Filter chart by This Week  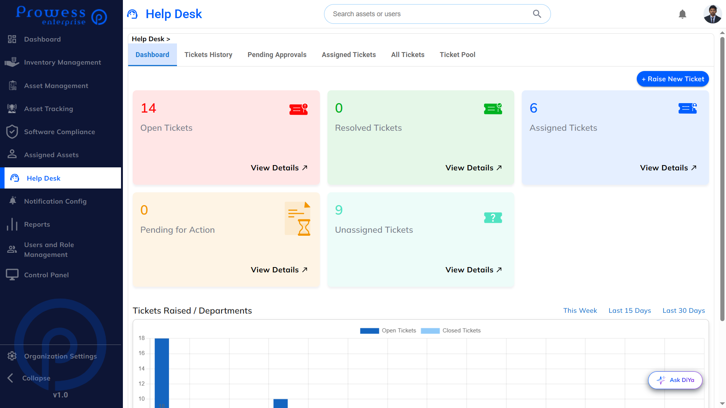[580, 311]
